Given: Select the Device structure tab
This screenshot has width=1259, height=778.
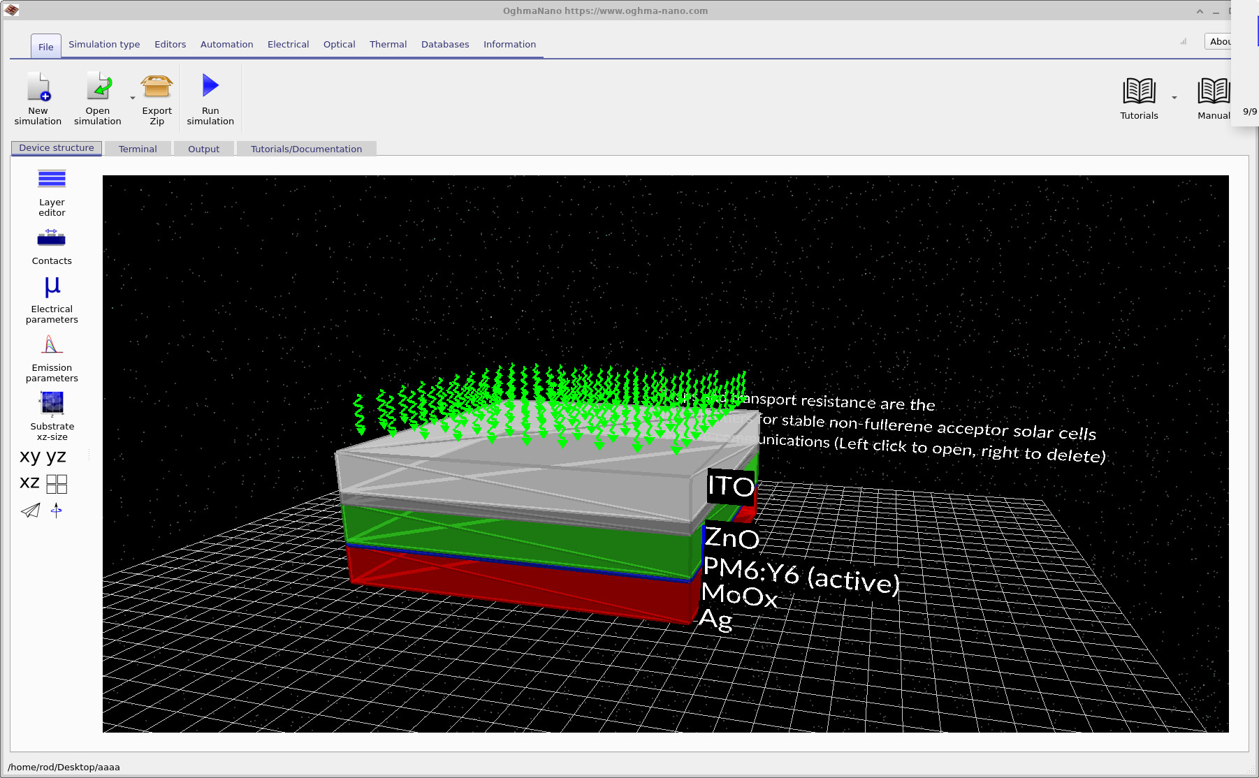Looking at the screenshot, I should click(57, 148).
